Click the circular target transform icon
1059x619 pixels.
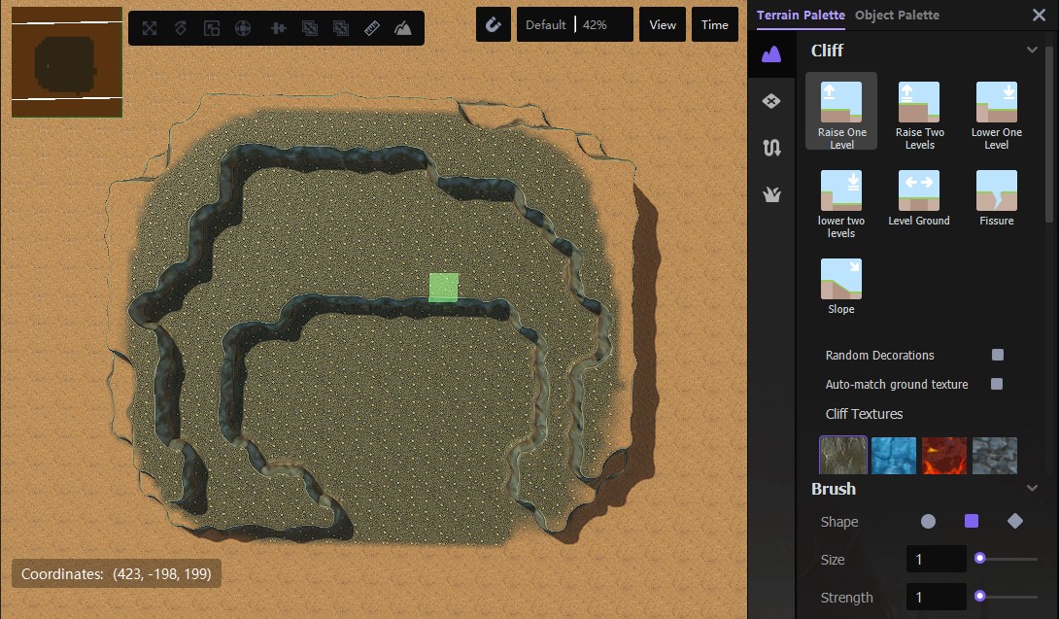tap(243, 28)
